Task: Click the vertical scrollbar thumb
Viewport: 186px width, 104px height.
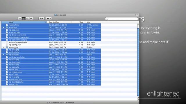Action: 138,62
